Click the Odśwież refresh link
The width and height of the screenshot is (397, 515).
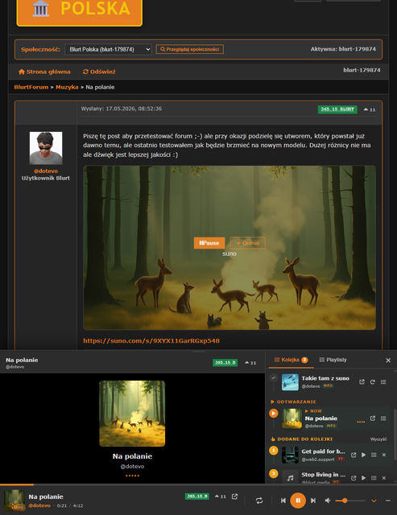(x=99, y=72)
